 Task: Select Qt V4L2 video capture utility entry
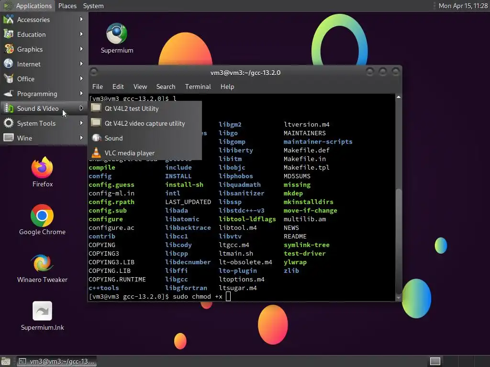pyautogui.click(x=145, y=123)
